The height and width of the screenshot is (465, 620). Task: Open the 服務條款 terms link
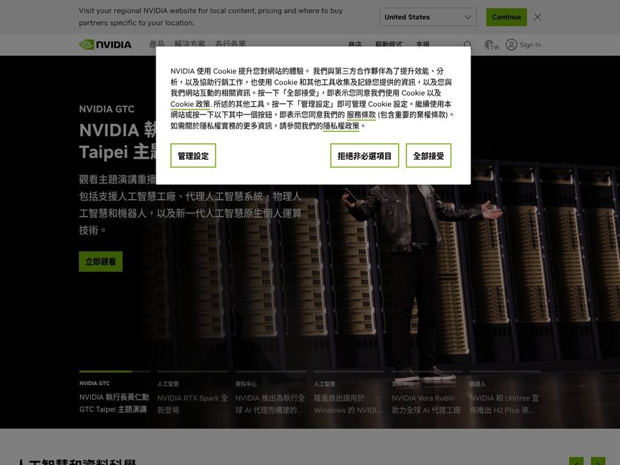pyautogui.click(x=361, y=114)
